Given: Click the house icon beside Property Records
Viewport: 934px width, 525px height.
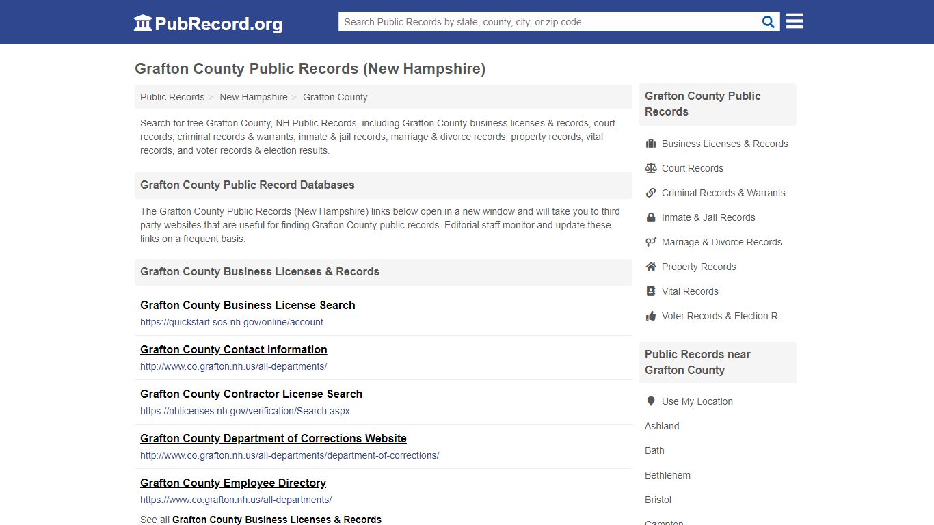Looking at the screenshot, I should [x=651, y=267].
